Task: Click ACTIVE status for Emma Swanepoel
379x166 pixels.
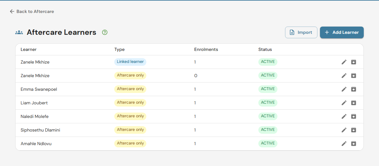Action: (x=268, y=89)
